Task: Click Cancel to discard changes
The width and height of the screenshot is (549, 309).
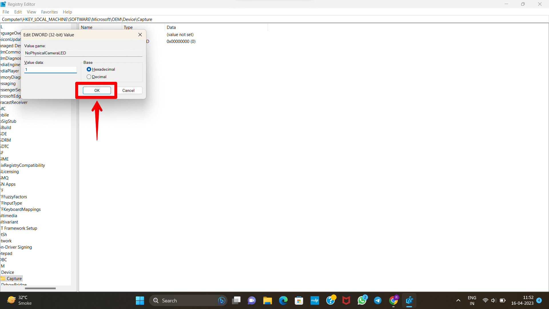Action: [x=128, y=90]
